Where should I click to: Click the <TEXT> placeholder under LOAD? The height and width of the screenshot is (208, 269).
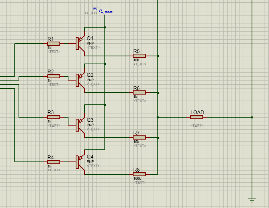coord(197,125)
